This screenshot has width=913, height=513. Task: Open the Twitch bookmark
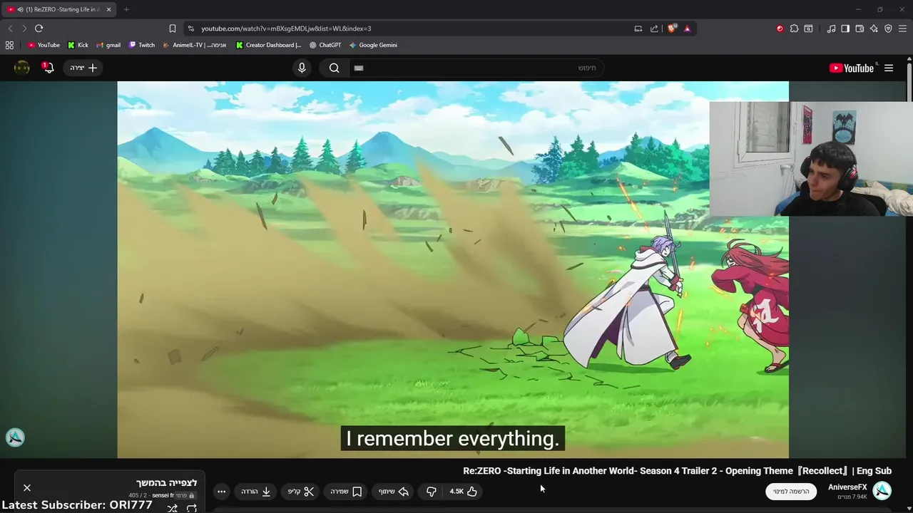pyautogui.click(x=141, y=45)
